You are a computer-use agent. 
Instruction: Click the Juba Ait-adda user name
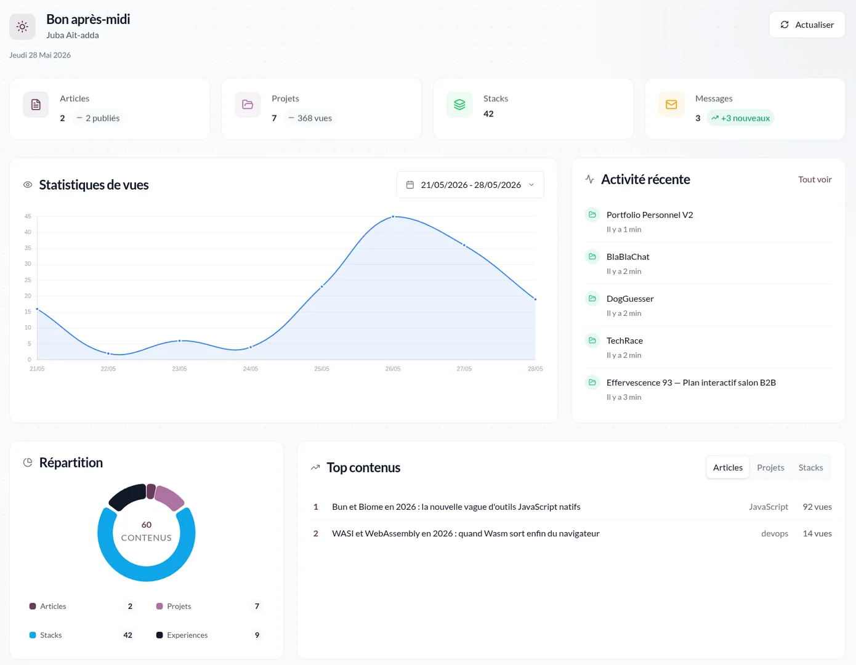coord(73,35)
